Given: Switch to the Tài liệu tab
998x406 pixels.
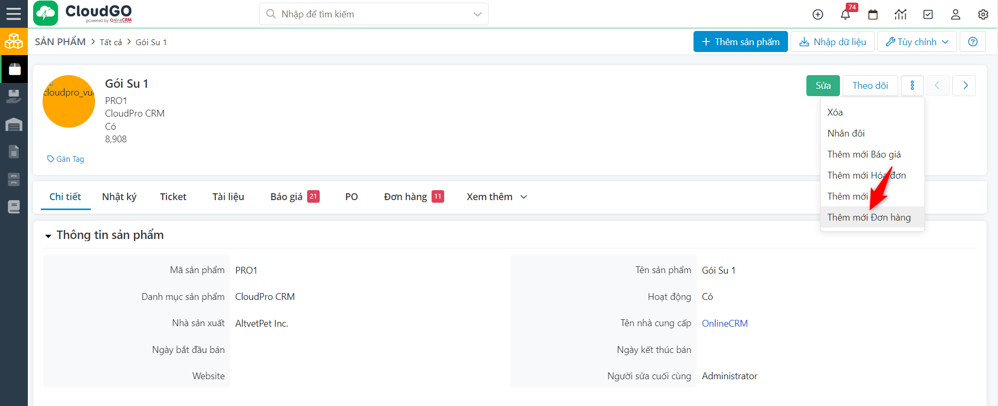Looking at the screenshot, I should pyautogui.click(x=228, y=197).
